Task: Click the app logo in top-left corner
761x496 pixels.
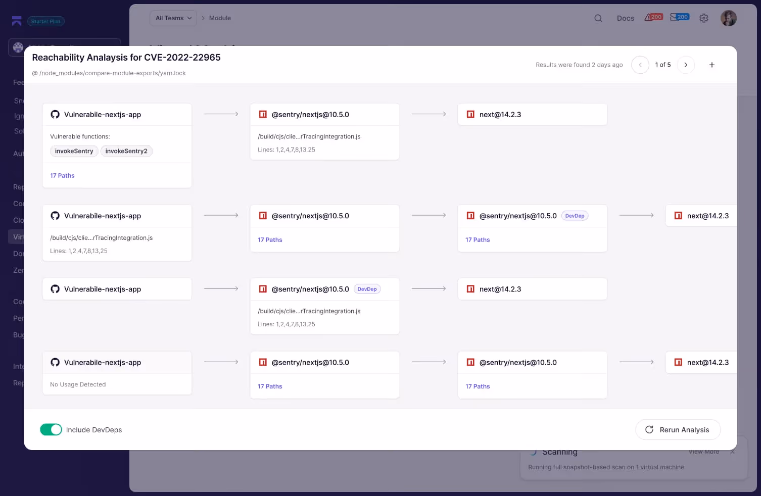Action: click(17, 21)
